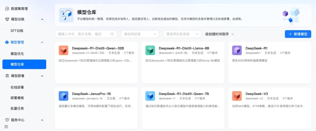
Task: Collapse the 模型训练 sidebar section
Action: (42, 19)
